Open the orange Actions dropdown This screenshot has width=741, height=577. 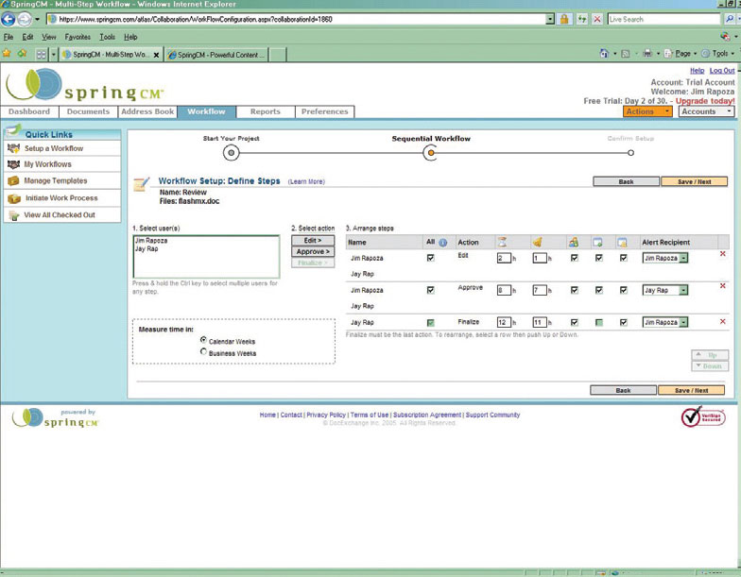coord(648,111)
